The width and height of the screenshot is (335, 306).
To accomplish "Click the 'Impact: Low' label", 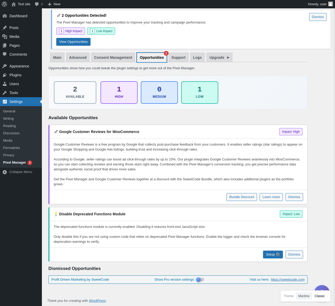I will pyautogui.click(x=291, y=214).
